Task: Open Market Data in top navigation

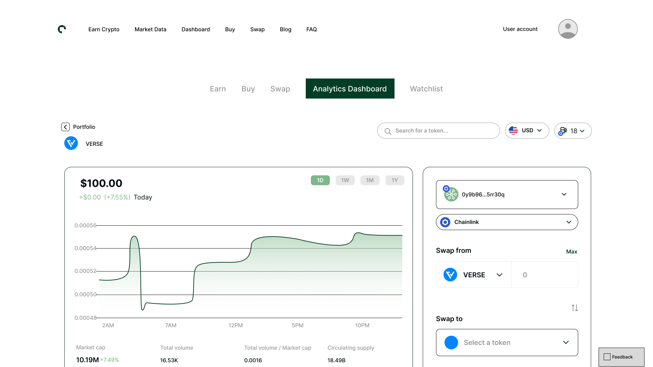Action: [x=150, y=29]
